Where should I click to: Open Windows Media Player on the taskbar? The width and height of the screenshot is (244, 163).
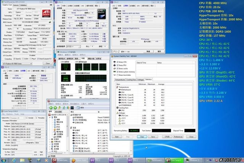pos(46,160)
